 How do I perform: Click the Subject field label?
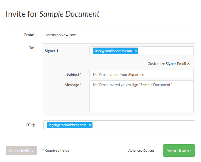click(73, 74)
